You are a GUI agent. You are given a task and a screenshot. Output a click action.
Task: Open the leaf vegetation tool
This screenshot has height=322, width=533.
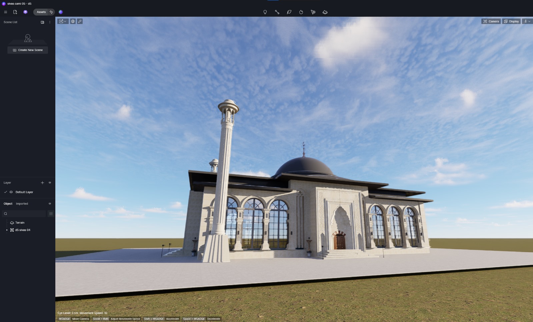289,12
